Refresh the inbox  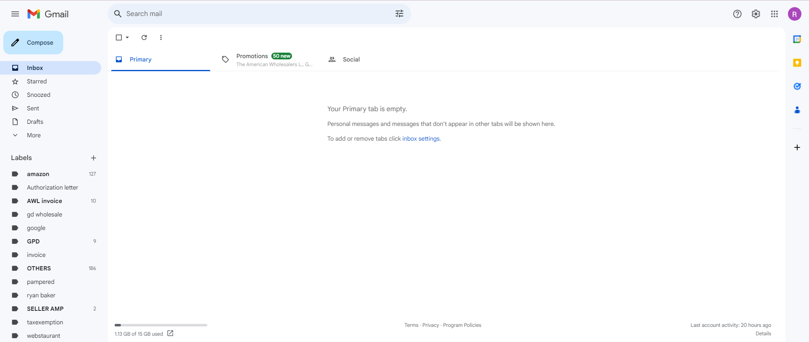(x=144, y=37)
